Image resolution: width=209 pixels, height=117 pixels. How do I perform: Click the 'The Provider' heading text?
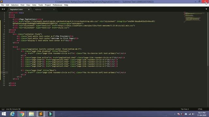click(62, 36)
